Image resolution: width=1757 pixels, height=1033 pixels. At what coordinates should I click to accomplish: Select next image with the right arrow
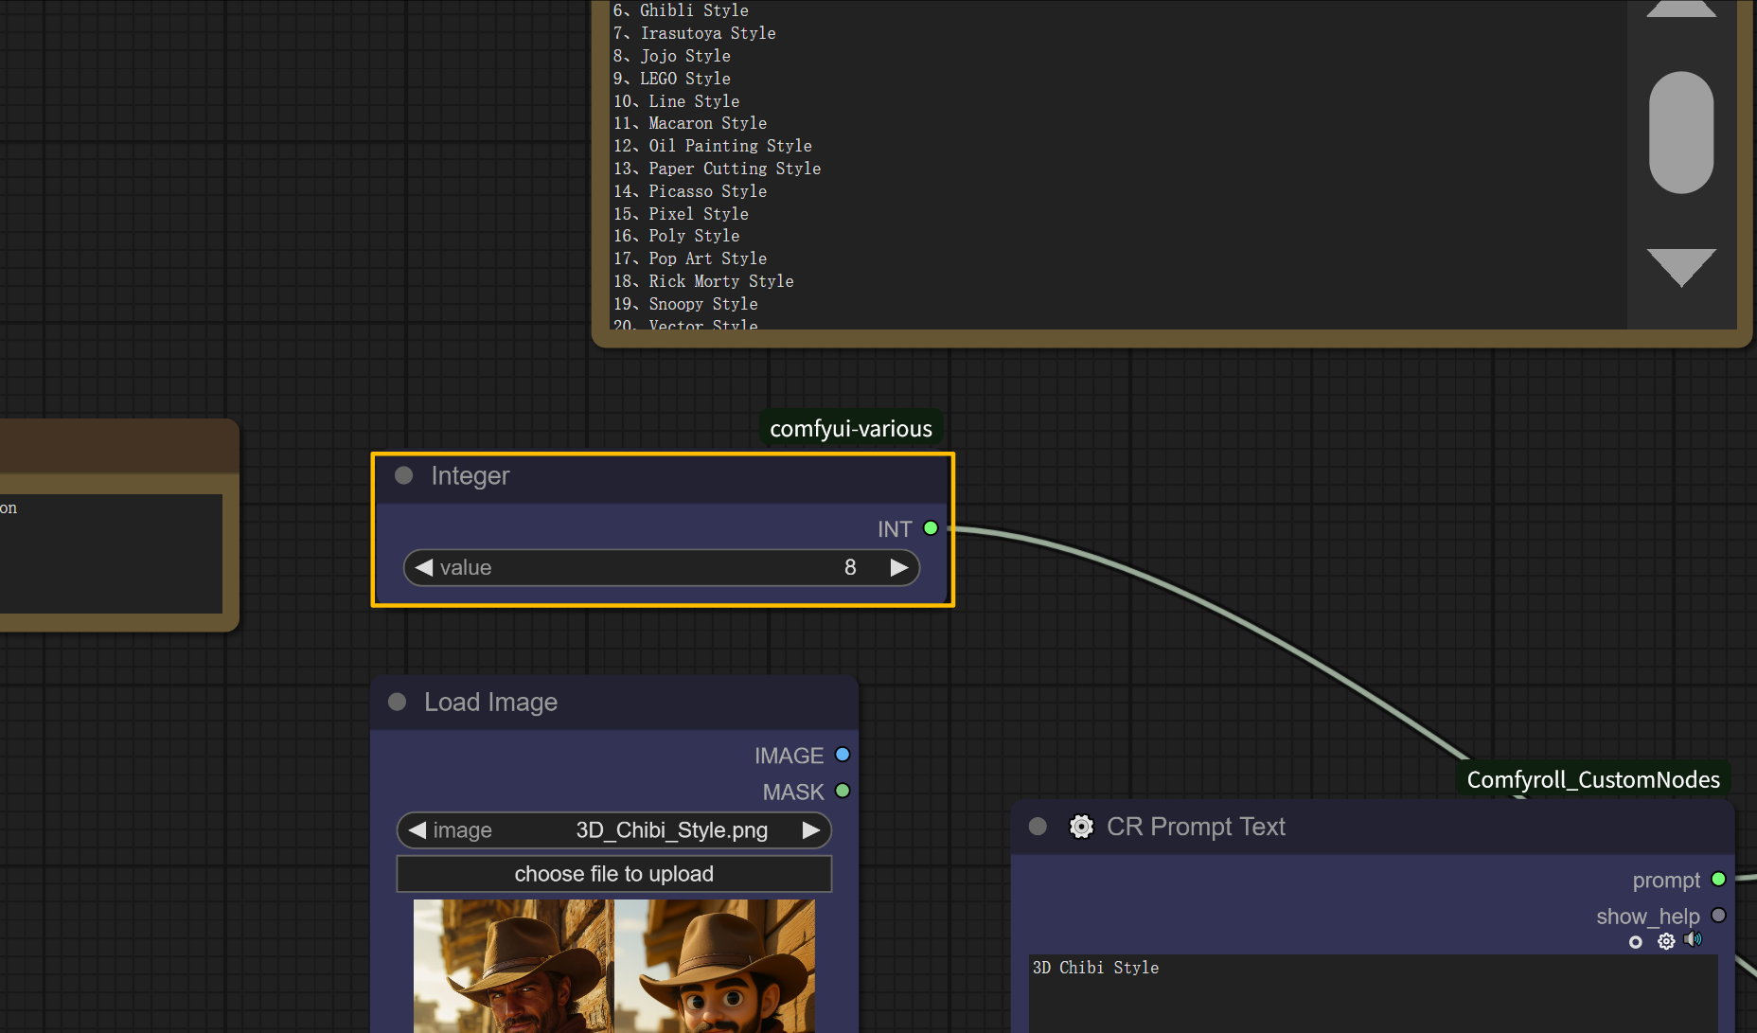tap(811, 830)
